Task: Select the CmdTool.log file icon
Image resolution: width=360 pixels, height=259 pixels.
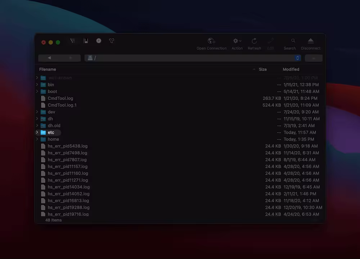Action: [43, 98]
